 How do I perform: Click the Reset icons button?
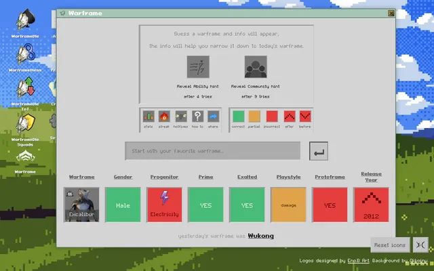[x=390, y=245]
